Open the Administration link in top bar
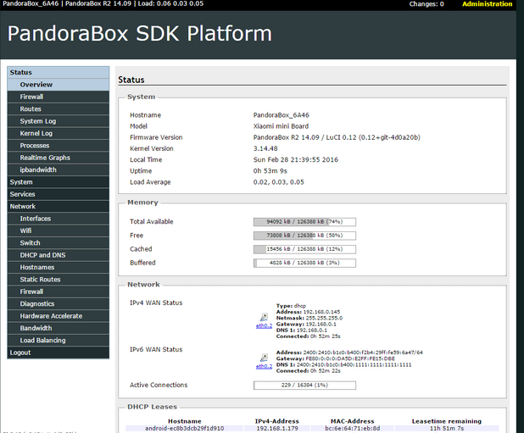Screen dimensions: 524x433 point(487,4)
